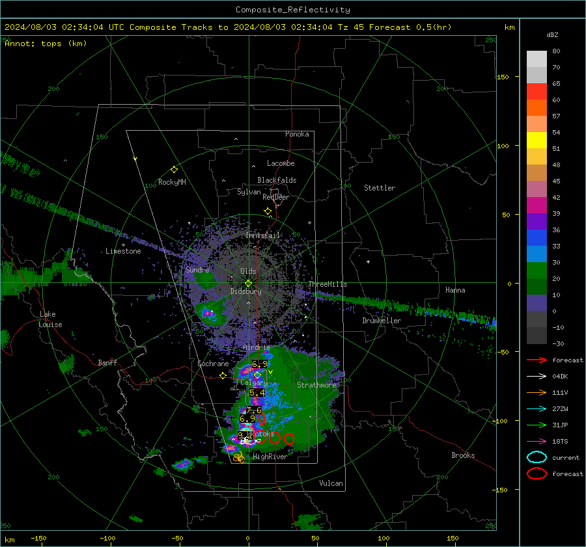Click the Airdrie label
The height and width of the screenshot is (547, 586).
(257, 347)
